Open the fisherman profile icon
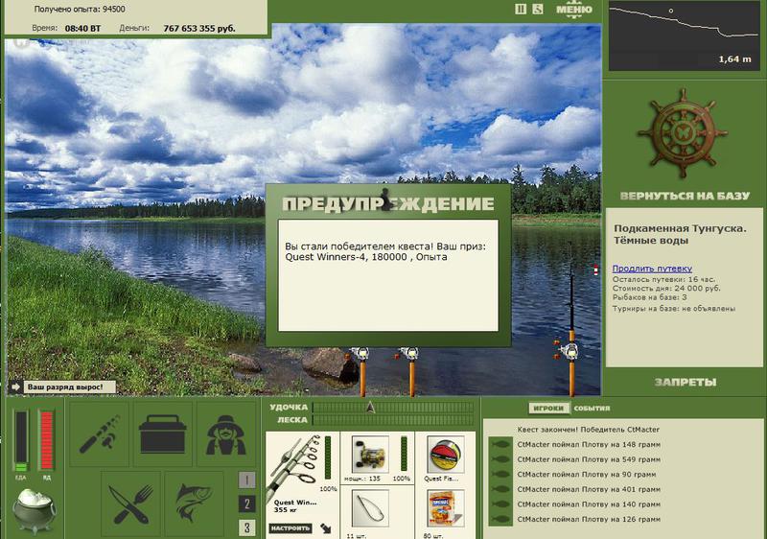This screenshot has height=539, width=767. [225, 434]
